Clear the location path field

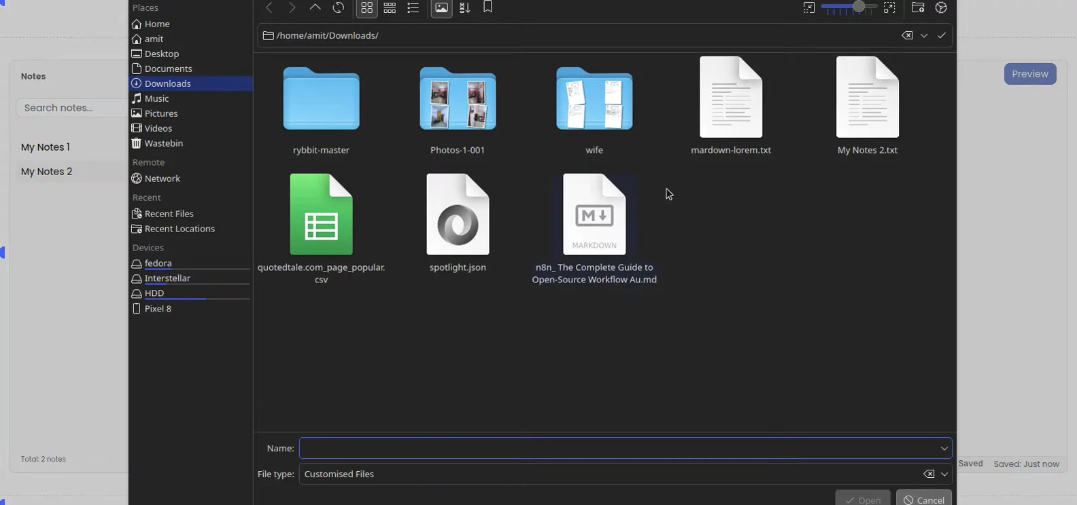(907, 35)
